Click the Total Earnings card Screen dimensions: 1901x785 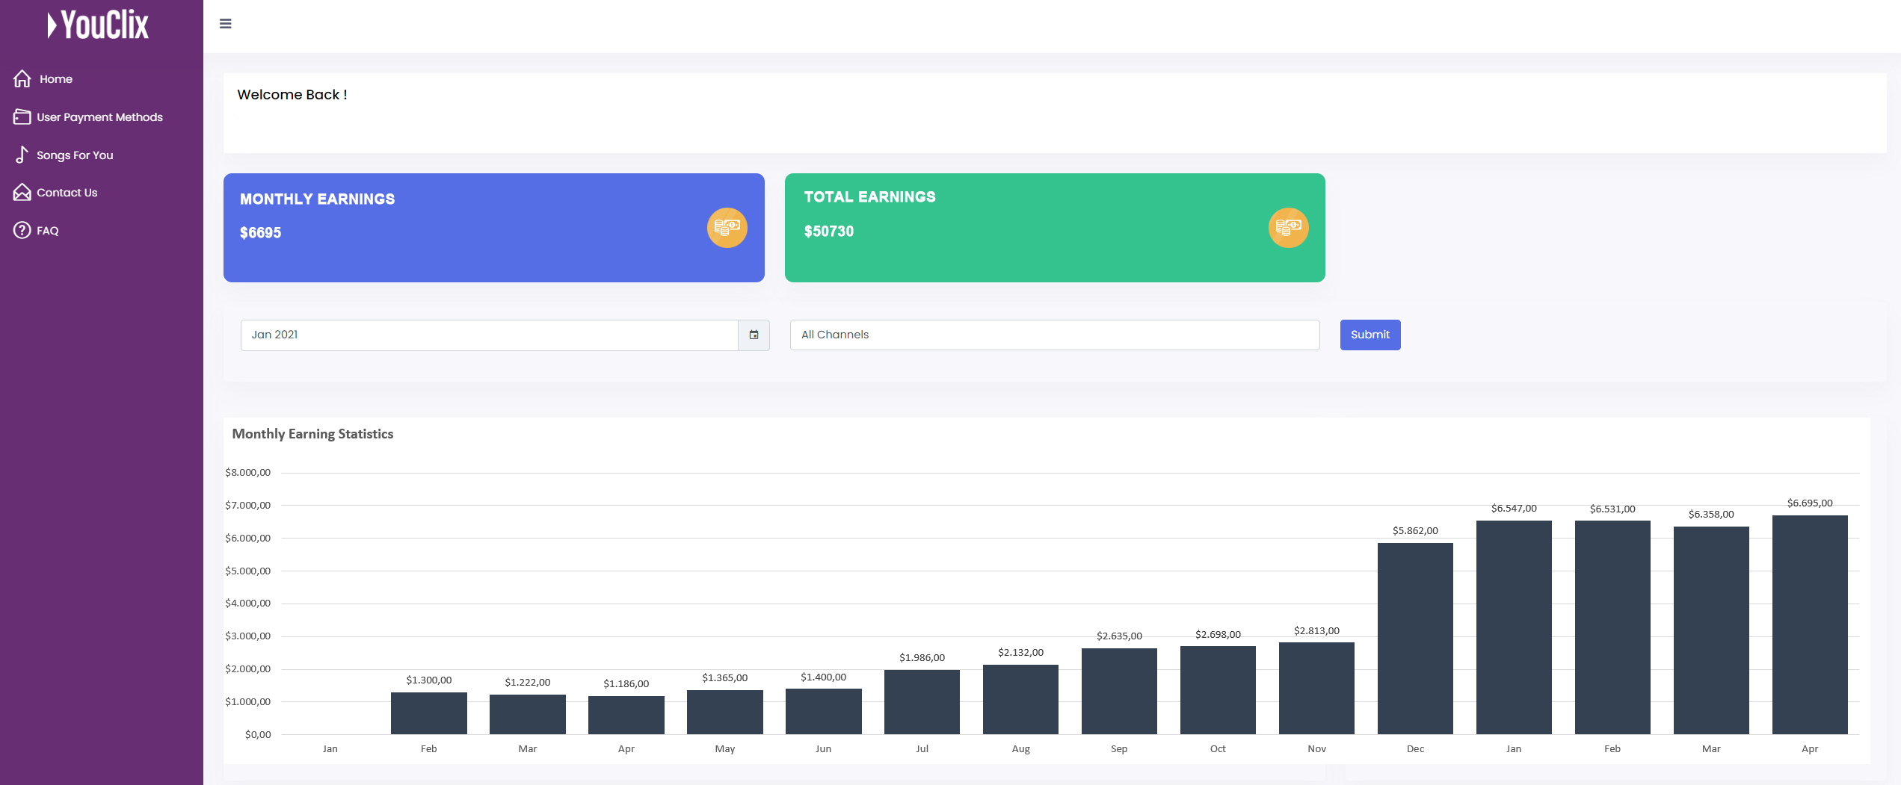[1054, 228]
